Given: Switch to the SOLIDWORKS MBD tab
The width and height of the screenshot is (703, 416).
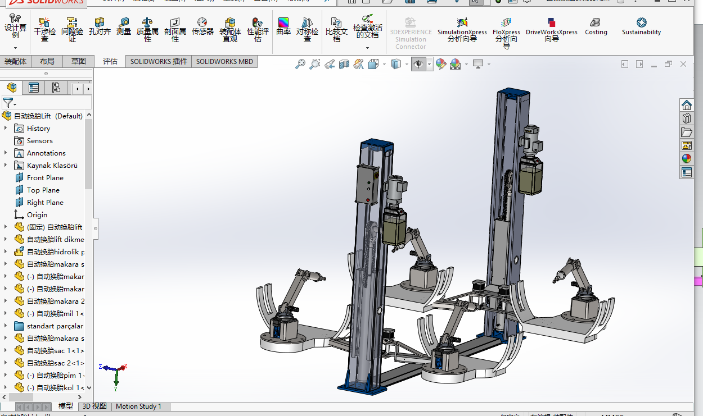Looking at the screenshot, I should click(x=224, y=61).
